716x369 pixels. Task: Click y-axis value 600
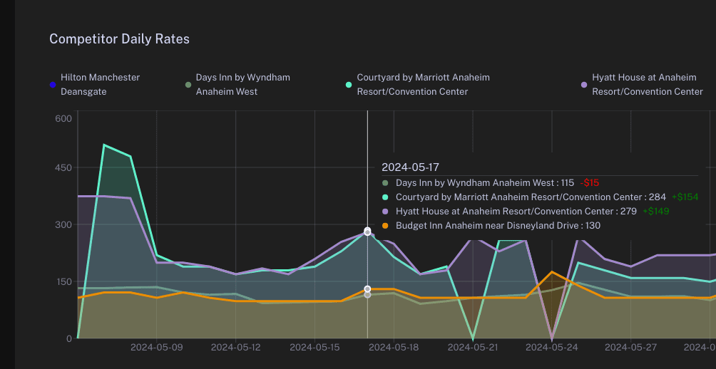click(x=63, y=118)
